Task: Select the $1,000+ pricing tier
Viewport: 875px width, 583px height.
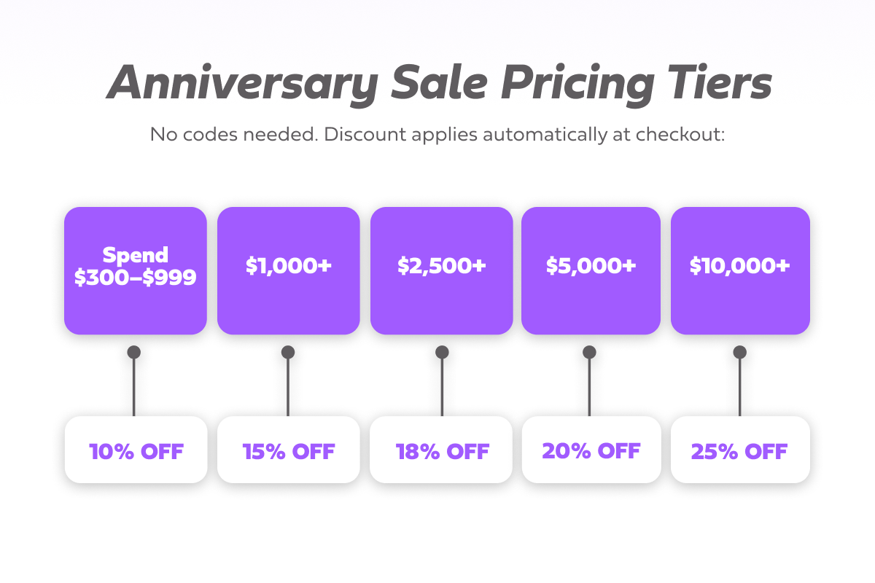Action: [288, 270]
